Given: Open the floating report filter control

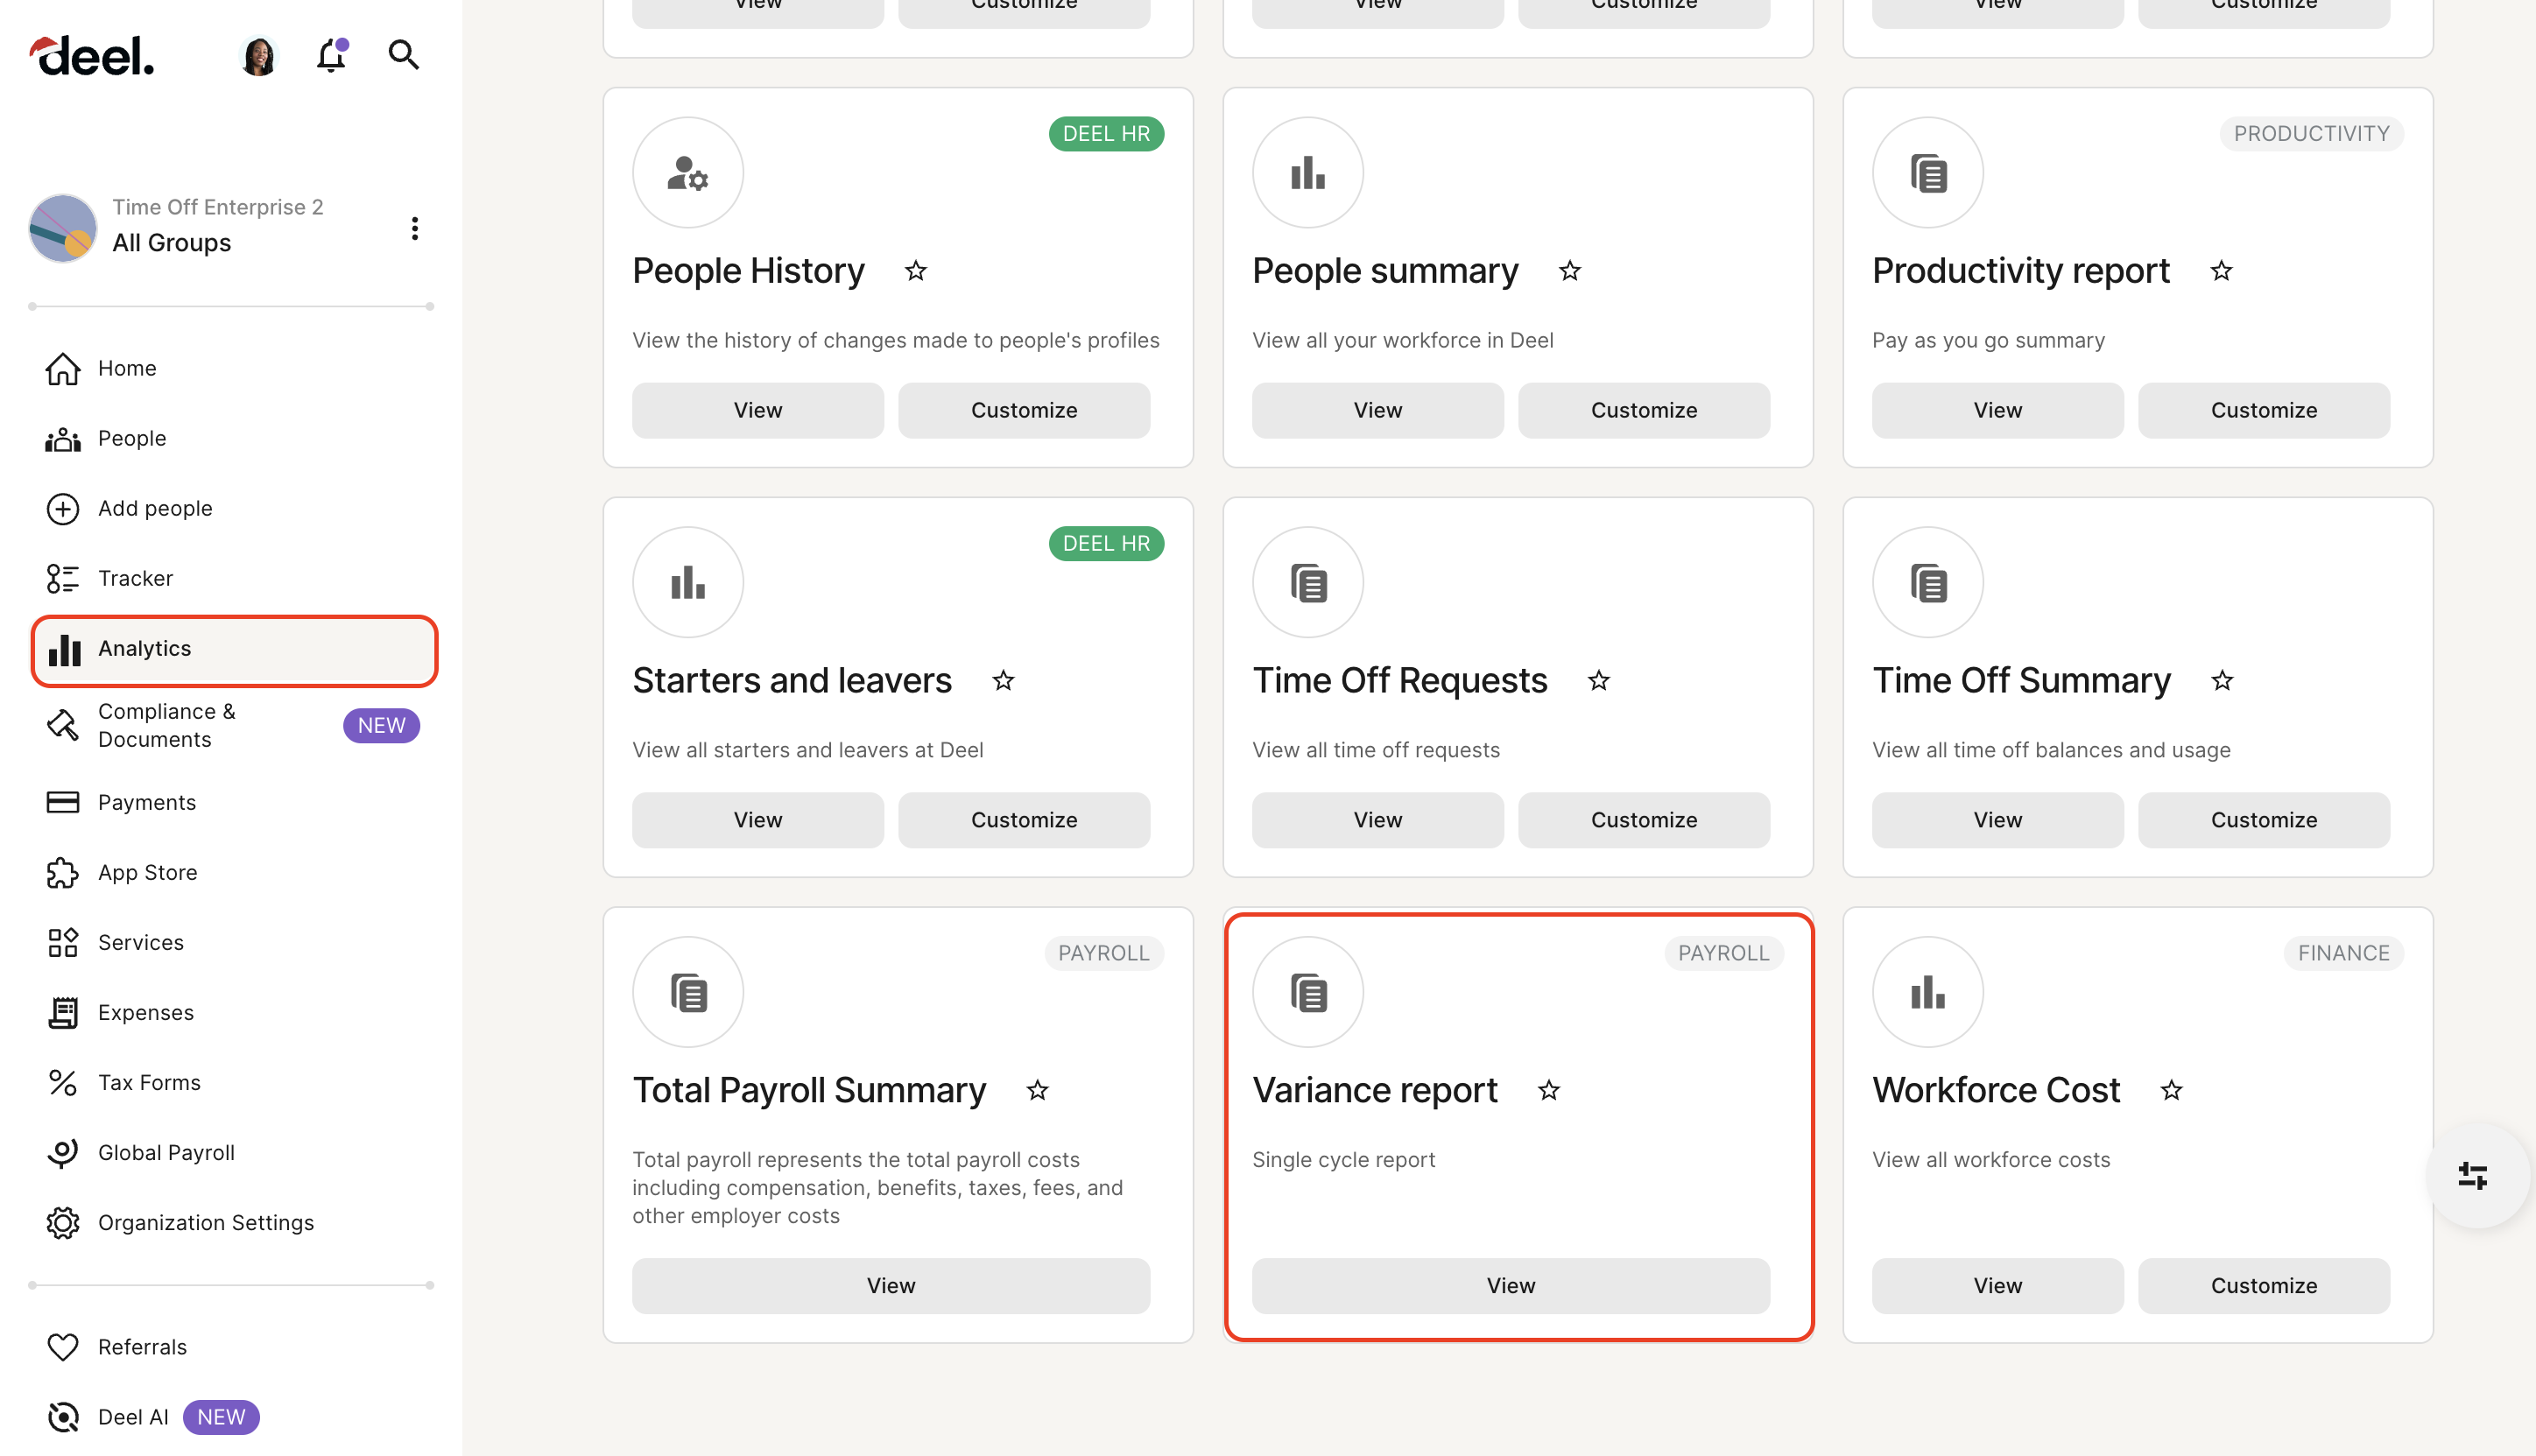Looking at the screenshot, I should coord(2474,1176).
